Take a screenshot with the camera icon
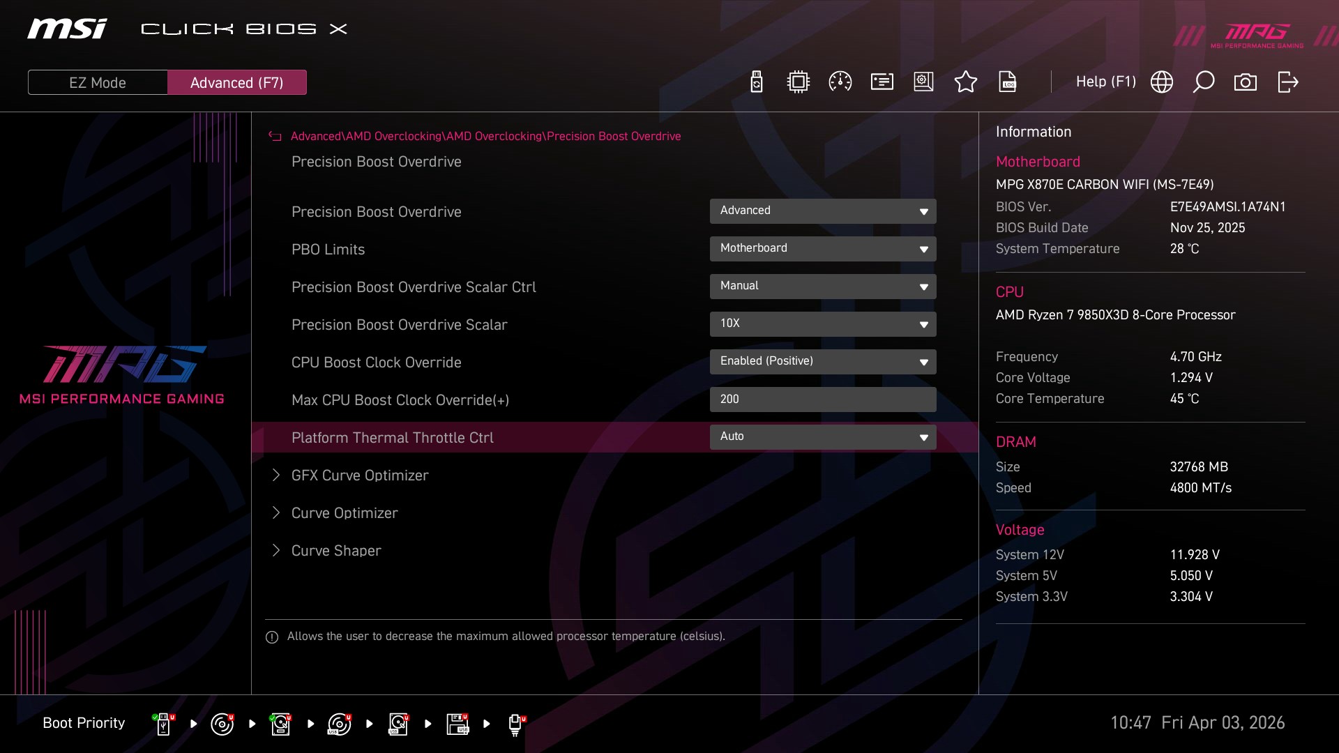The width and height of the screenshot is (1339, 753). [1245, 82]
